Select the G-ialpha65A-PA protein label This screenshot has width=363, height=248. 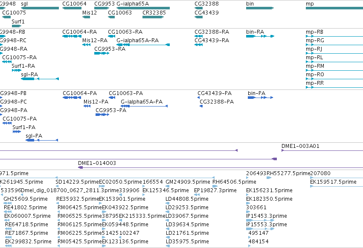point(142,102)
